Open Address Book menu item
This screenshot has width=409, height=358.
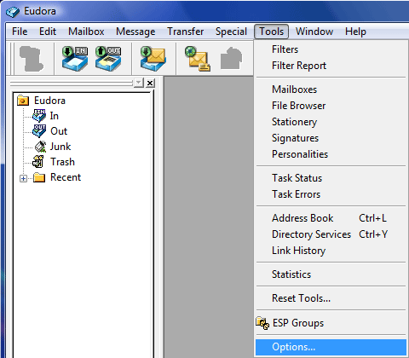click(x=331, y=218)
